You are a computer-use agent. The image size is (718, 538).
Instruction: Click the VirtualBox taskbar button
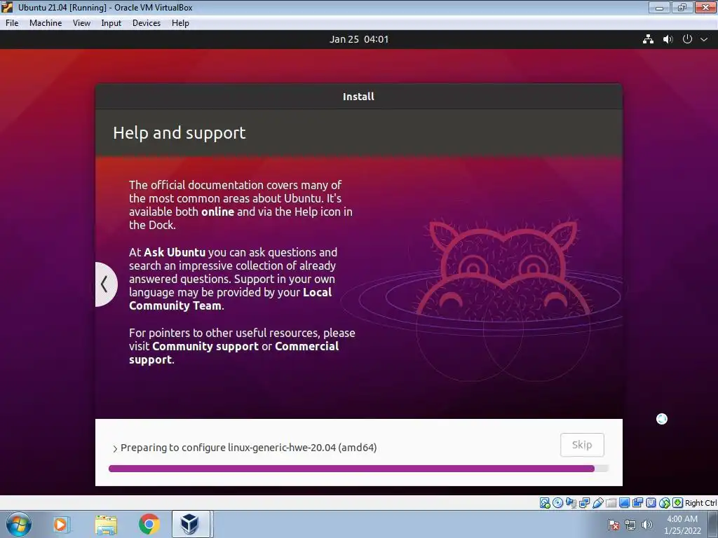coord(191,524)
